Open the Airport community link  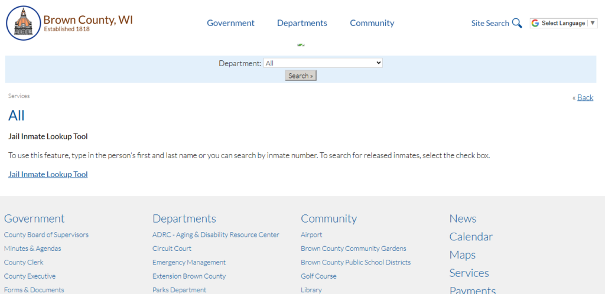tap(311, 235)
